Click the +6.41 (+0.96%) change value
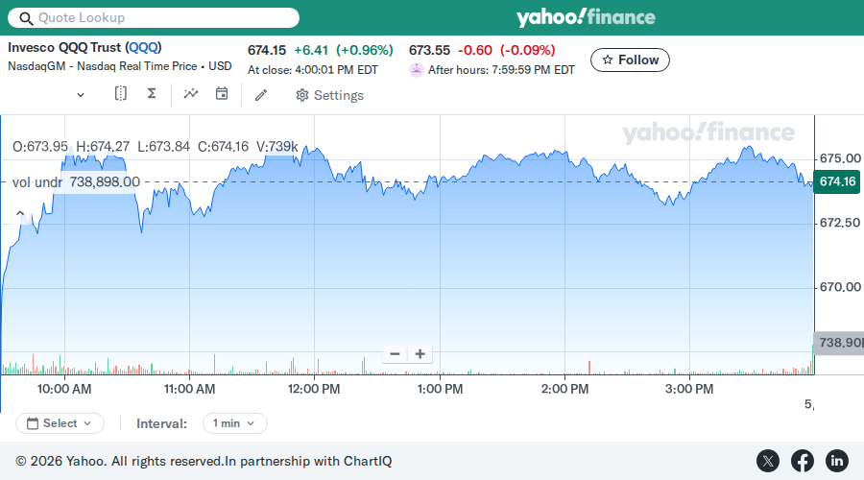 [344, 50]
